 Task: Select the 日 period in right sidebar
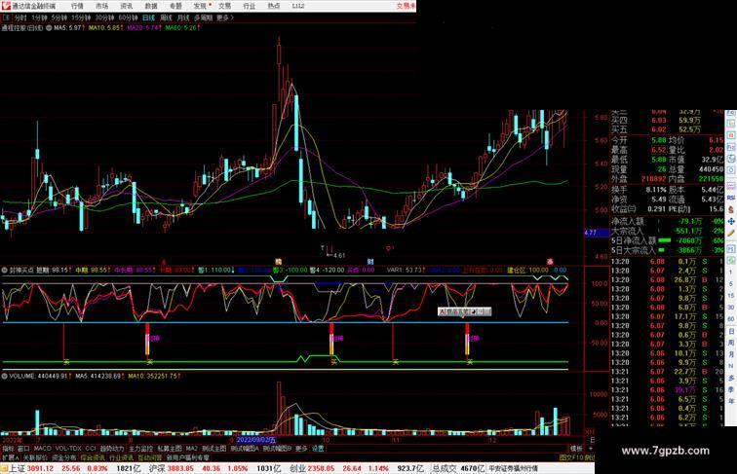tap(731, 331)
